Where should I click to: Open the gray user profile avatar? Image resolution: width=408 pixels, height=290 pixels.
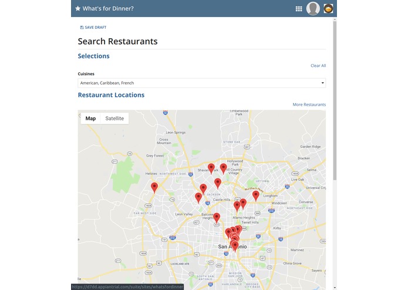313,9
